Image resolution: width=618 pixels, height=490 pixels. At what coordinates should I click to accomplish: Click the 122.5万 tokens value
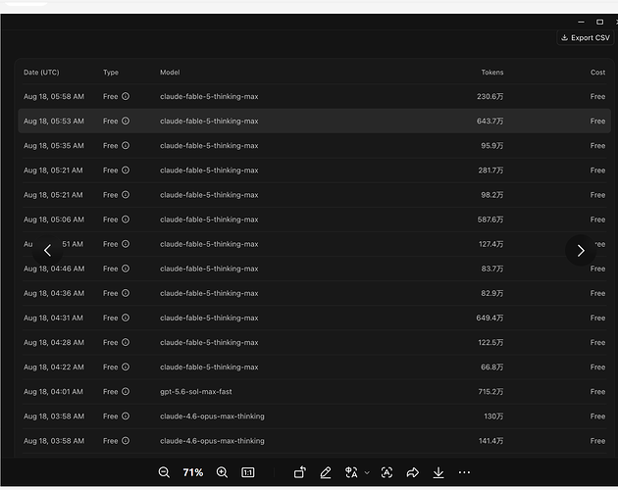click(490, 343)
